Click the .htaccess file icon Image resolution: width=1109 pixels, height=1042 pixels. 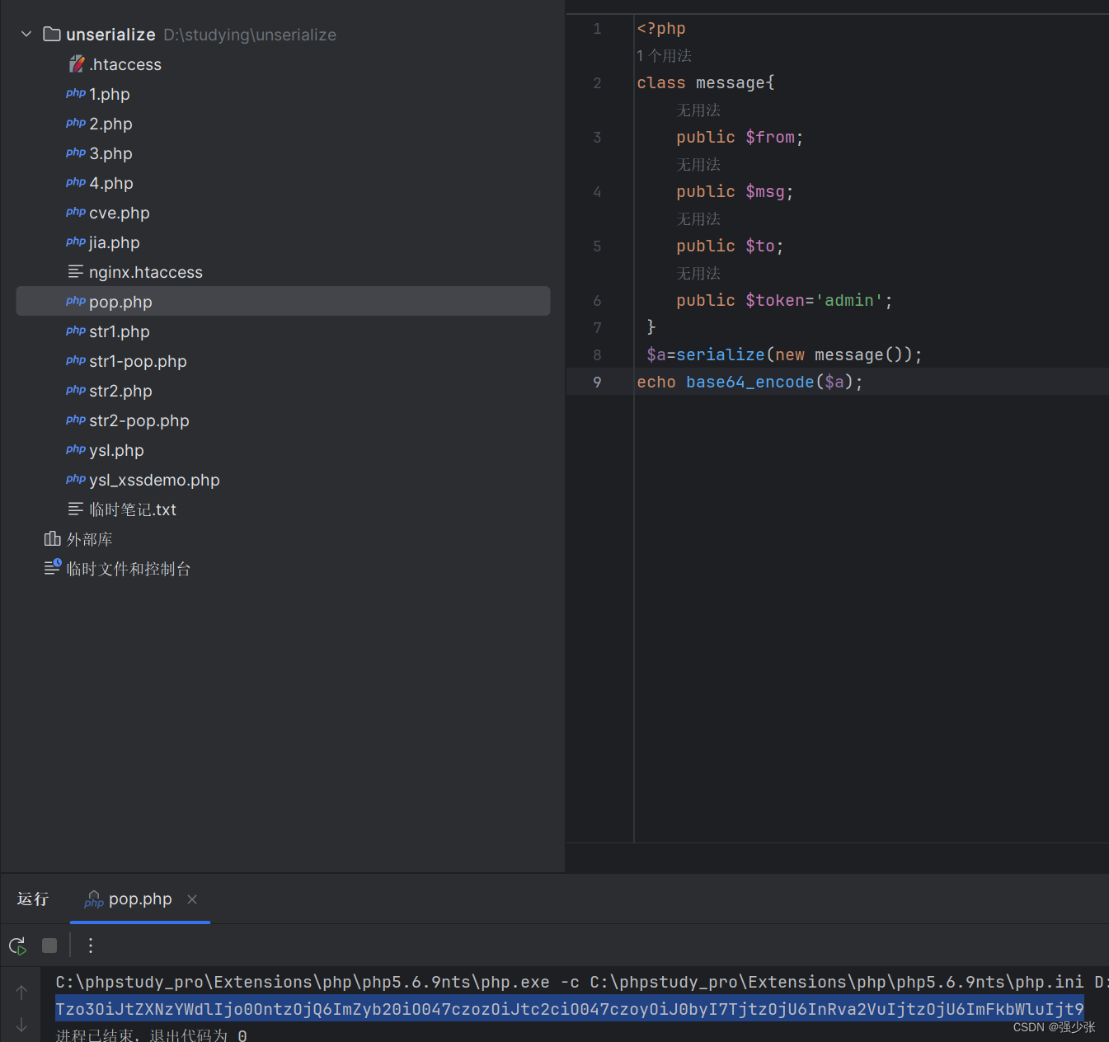[76, 64]
